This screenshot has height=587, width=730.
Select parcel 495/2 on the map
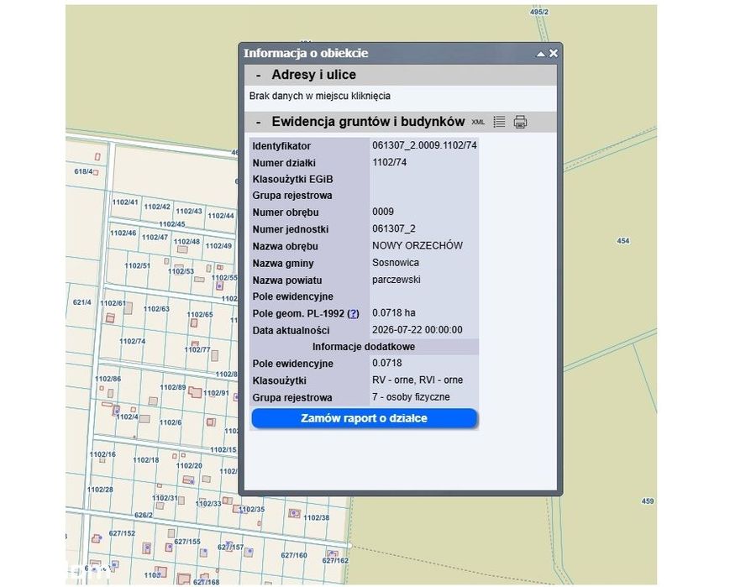(539, 12)
